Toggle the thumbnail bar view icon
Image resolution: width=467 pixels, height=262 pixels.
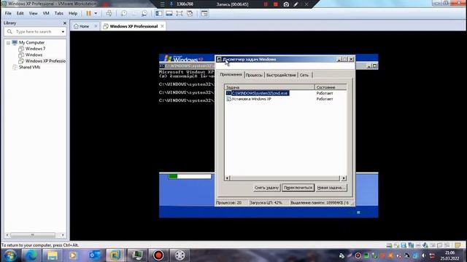(x=169, y=13)
